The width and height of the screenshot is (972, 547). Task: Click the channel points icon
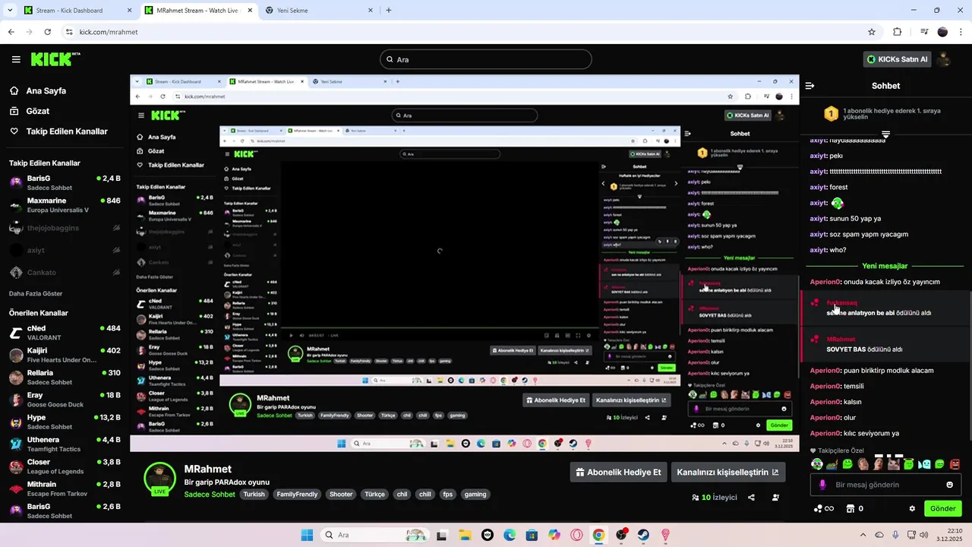pos(817,508)
